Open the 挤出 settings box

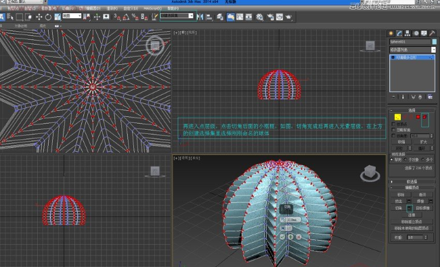(409, 201)
